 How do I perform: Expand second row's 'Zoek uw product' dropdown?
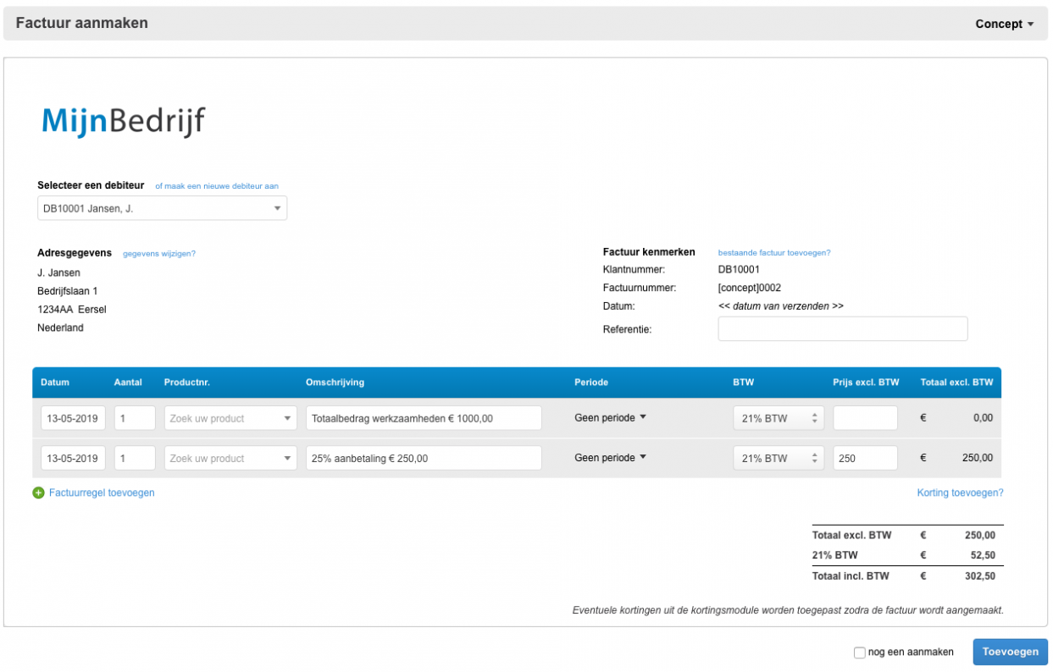point(230,459)
